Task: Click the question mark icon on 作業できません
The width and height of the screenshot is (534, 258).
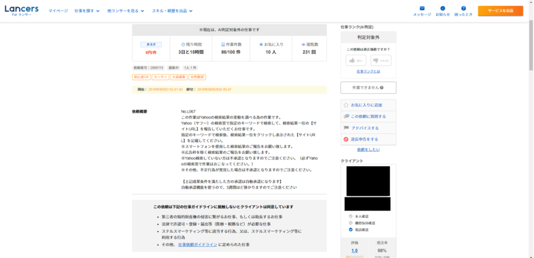Action: coord(382,88)
